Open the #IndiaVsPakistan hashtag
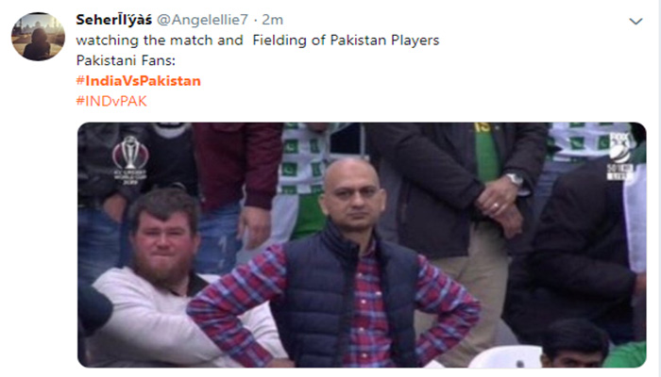The image size is (661, 377). 138,80
